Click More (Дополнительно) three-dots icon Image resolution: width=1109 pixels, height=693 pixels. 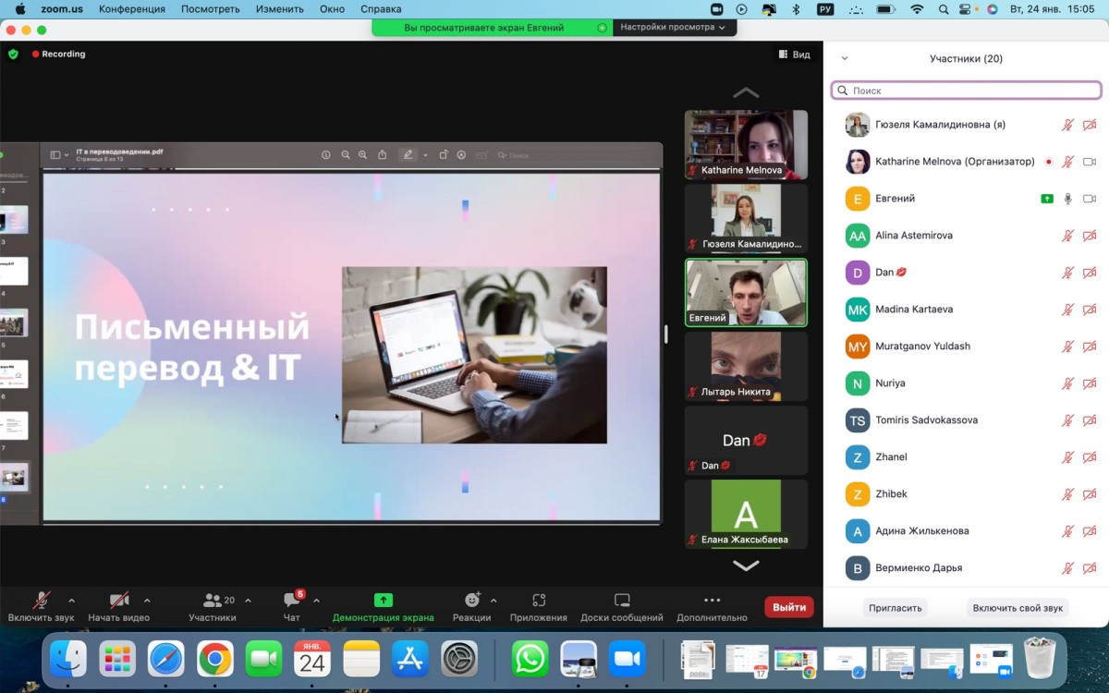[x=712, y=601]
